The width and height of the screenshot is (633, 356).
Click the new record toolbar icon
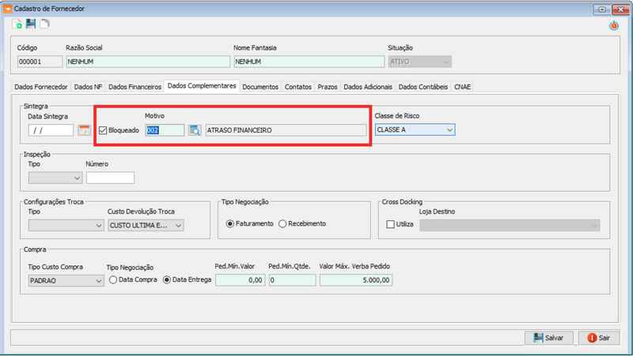pos(17,24)
